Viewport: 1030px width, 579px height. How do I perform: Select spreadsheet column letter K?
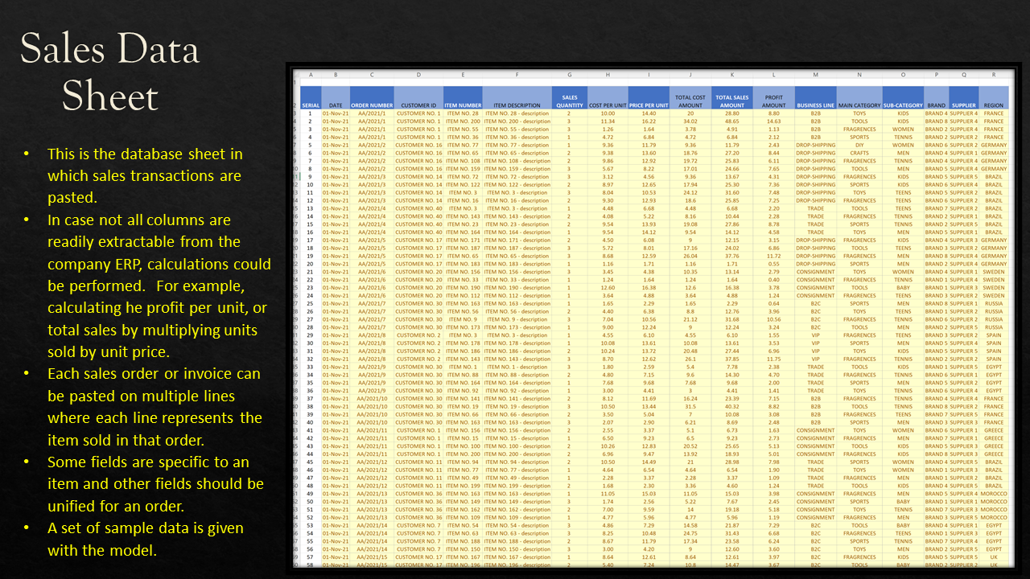(732, 75)
